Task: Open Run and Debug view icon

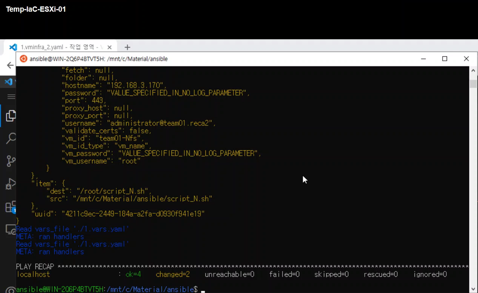Action: [11, 184]
